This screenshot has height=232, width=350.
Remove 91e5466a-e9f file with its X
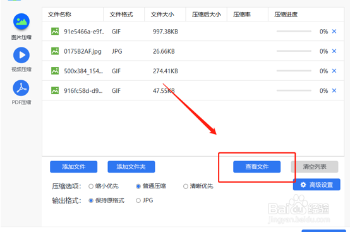click(334, 31)
